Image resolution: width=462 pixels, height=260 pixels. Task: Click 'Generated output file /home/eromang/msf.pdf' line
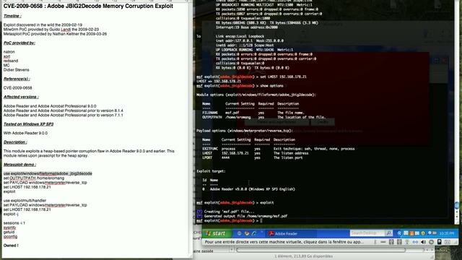pyautogui.click(x=245, y=216)
